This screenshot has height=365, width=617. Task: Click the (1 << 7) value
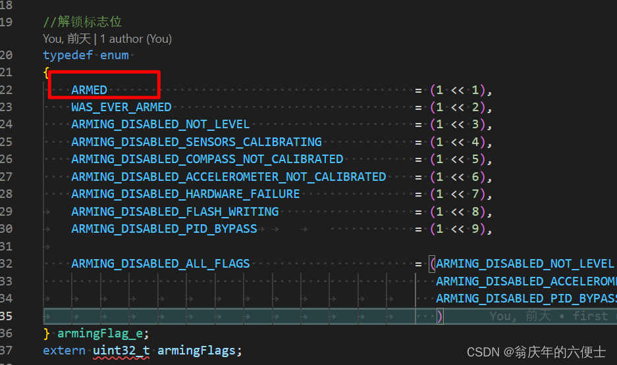click(x=457, y=195)
